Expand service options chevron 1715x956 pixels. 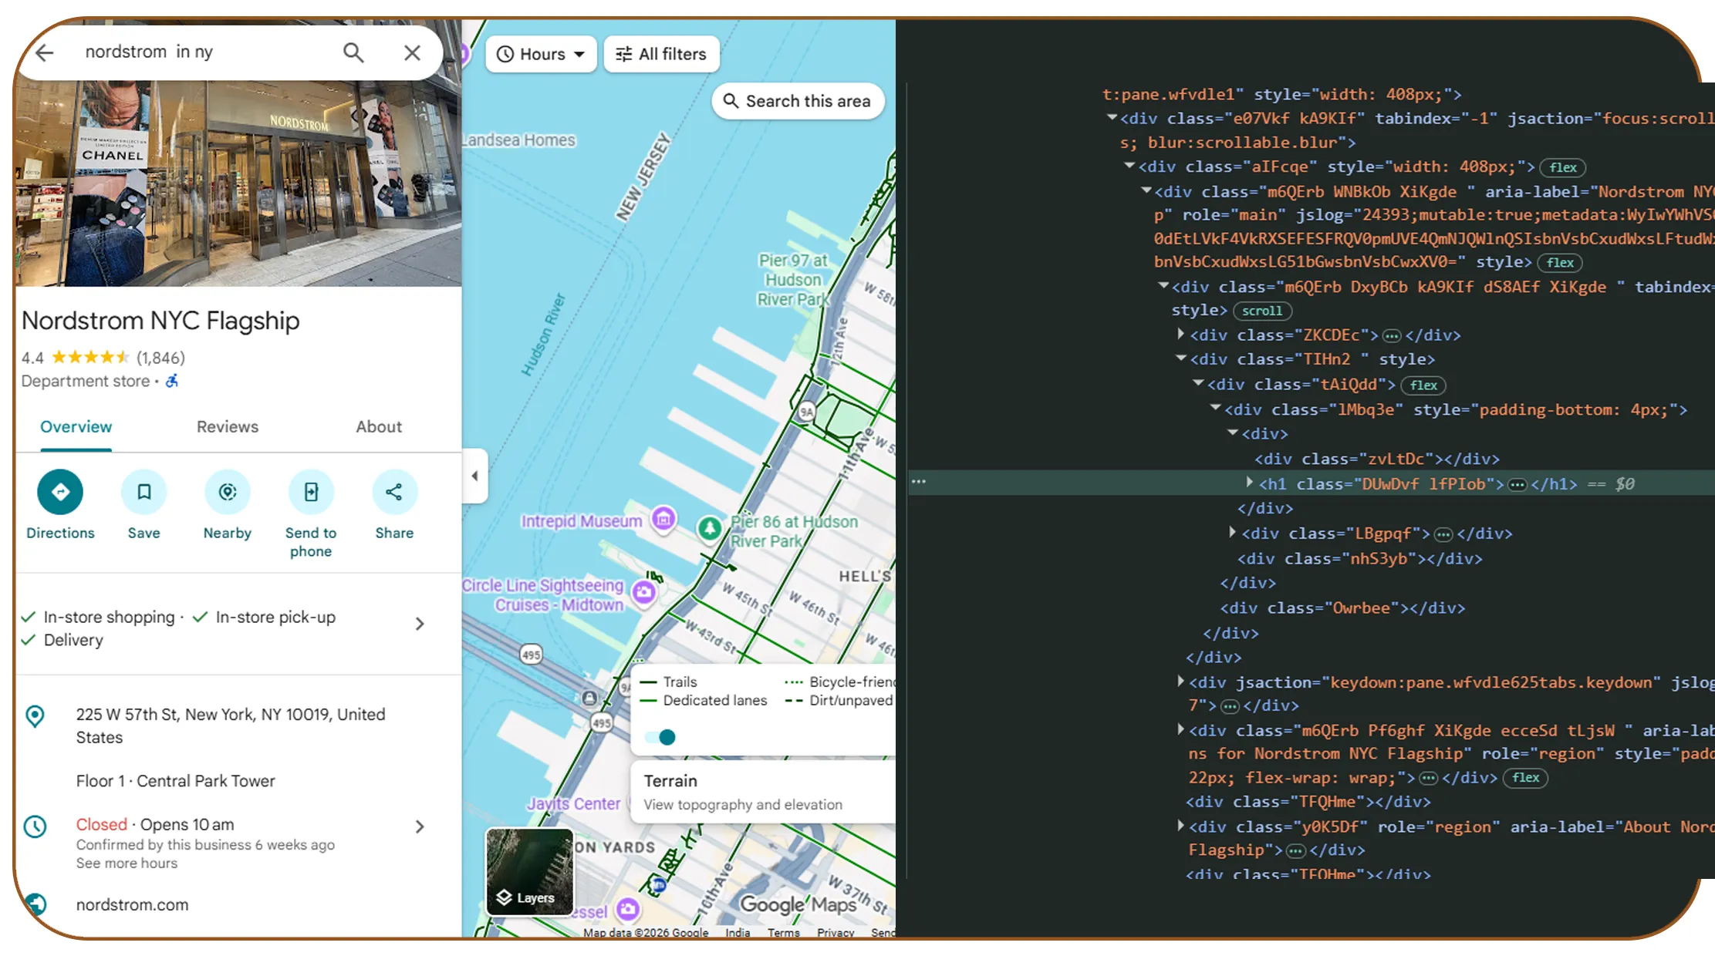(x=420, y=624)
